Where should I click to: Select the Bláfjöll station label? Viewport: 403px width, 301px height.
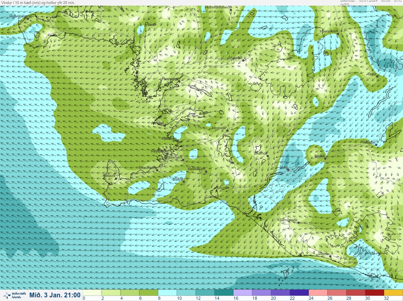178,179
